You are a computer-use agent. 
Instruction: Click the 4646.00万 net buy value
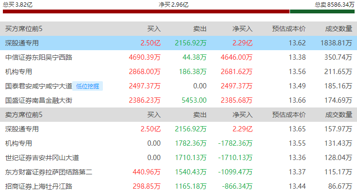point(236,57)
